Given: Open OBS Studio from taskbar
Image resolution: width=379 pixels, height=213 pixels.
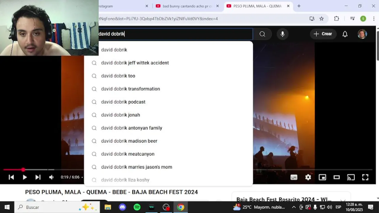Looking at the screenshot, I should pyautogui.click(x=166, y=207).
